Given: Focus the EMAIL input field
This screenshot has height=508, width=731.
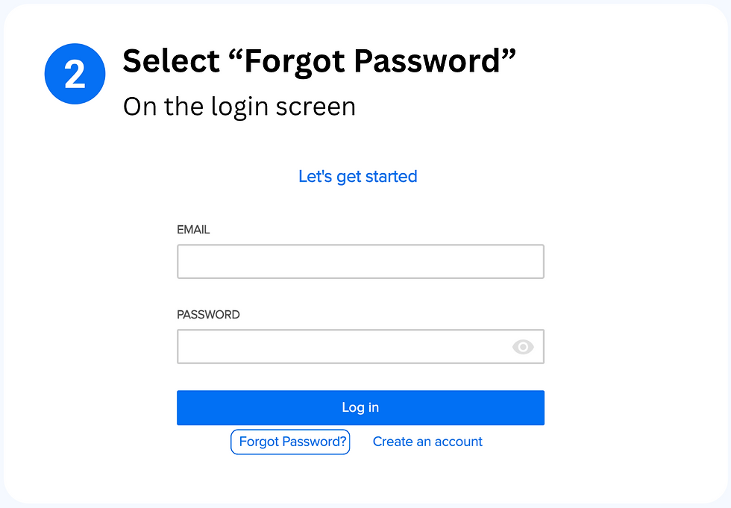Looking at the screenshot, I should 360,261.
